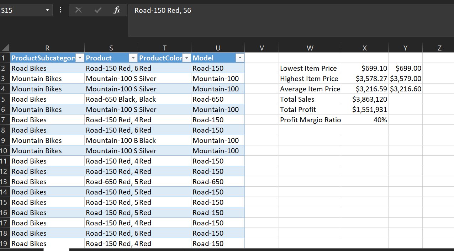The width and height of the screenshot is (454, 251).
Task: Click the Total Sales label cell
Action: (310, 99)
